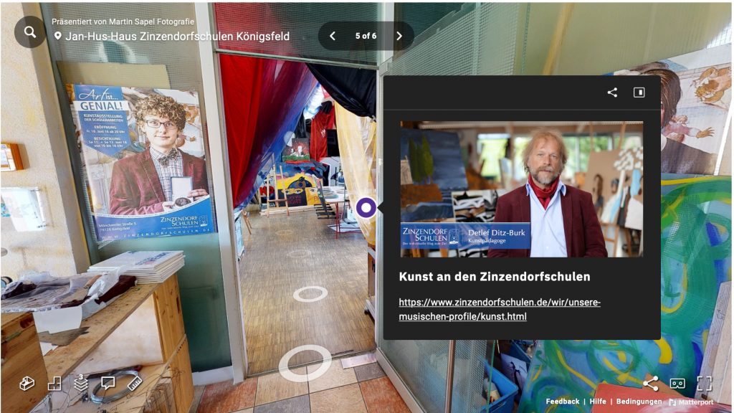
Task: Enter VR mode
Action: 677,384
